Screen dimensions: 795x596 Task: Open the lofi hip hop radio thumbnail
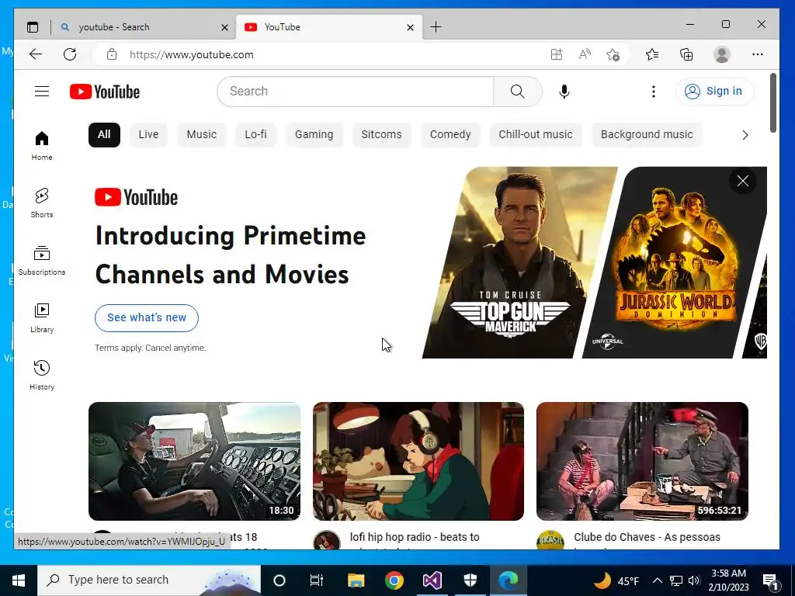(418, 461)
